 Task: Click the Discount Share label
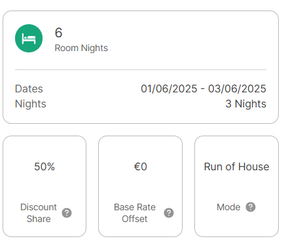click(x=39, y=213)
